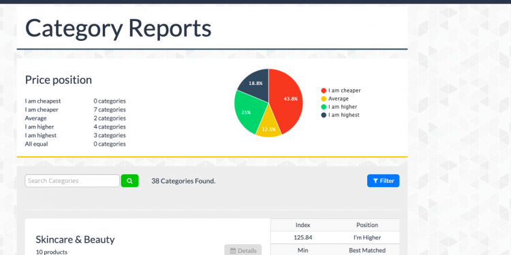
Task: Open Details for Skincare & Beauty
Action: [243, 250]
